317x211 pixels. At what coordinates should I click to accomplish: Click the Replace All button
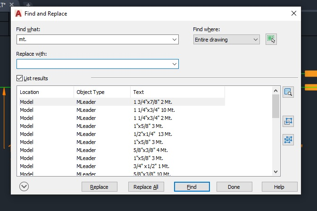pyautogui.click(x=146, y=187)
